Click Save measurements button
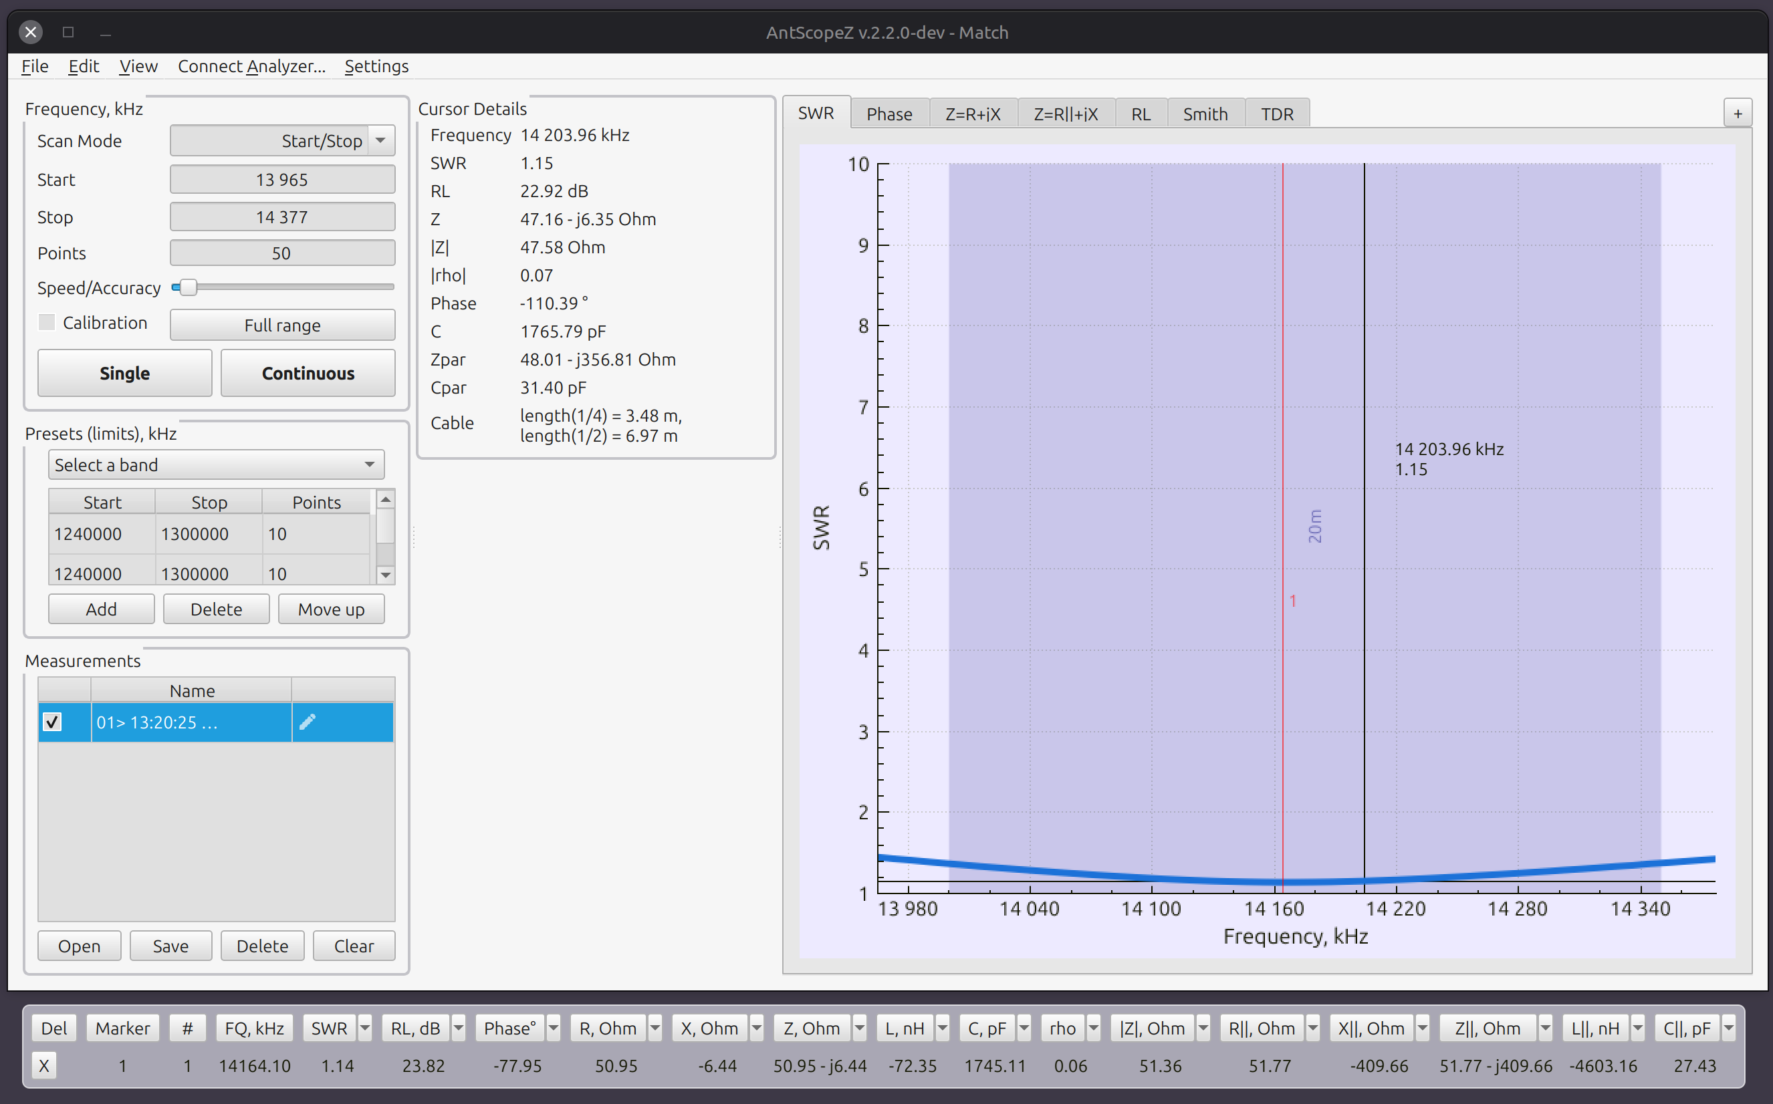Screen dimensions: 1773x1104 click(171, 946)
